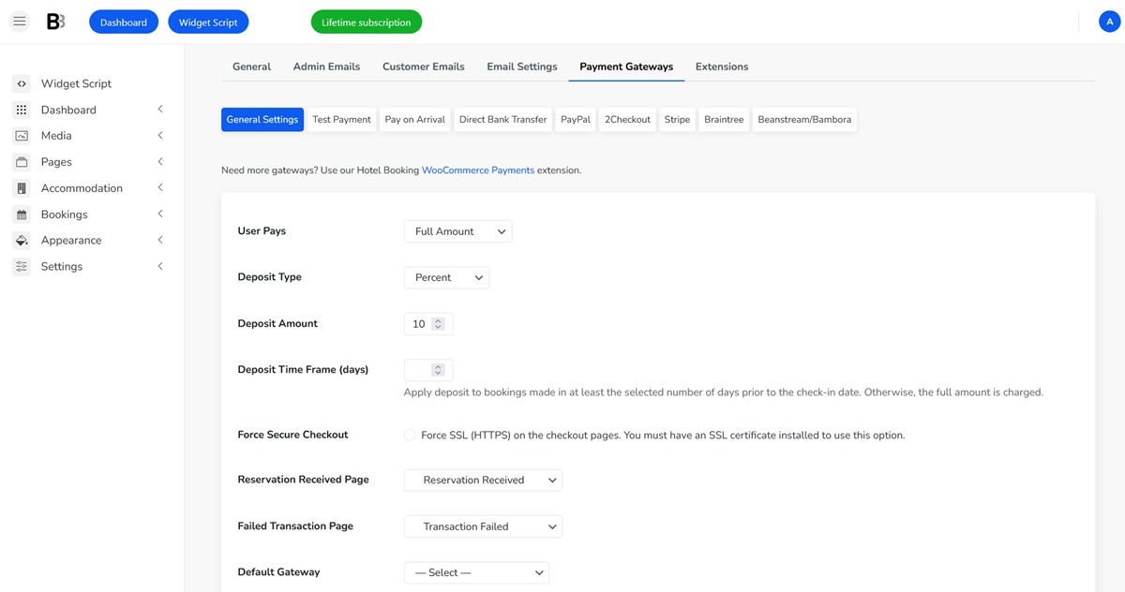1125x592 pixels.
Task: Open the Beanstream/Bambora sub-tab
Action: pos(804,120)
